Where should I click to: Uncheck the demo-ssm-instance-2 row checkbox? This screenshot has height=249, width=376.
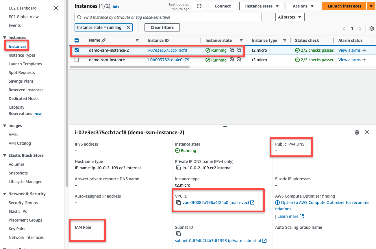point(77,50)
